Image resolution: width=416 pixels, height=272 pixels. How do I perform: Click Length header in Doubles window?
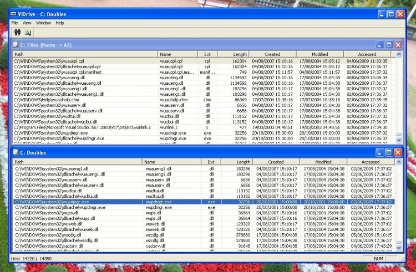pos(237,162)
